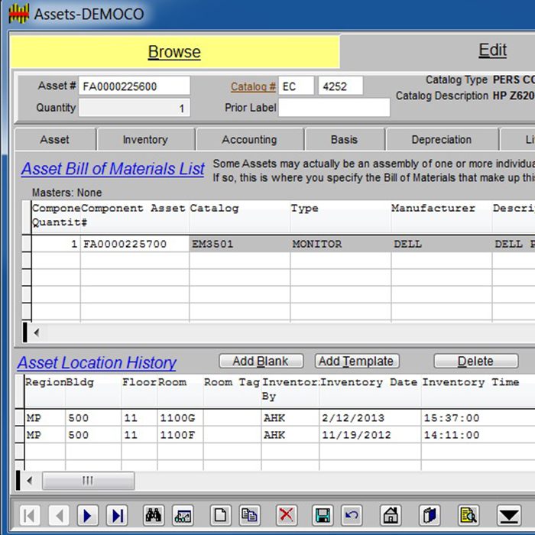The height and width of the screenshot is (535, 535).
Task: Open the Catalog # link
Action: point(253,86)
